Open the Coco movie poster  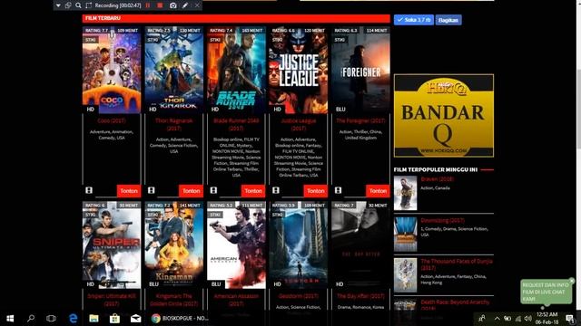pyautogui.click(x=112, y=71)
